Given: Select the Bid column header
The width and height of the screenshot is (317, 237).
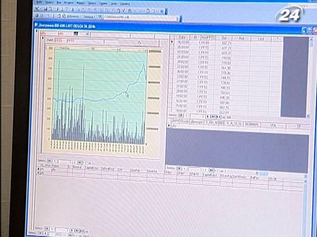Looking at the screenshot, I should pyautogui.click(x=224, y=38).
